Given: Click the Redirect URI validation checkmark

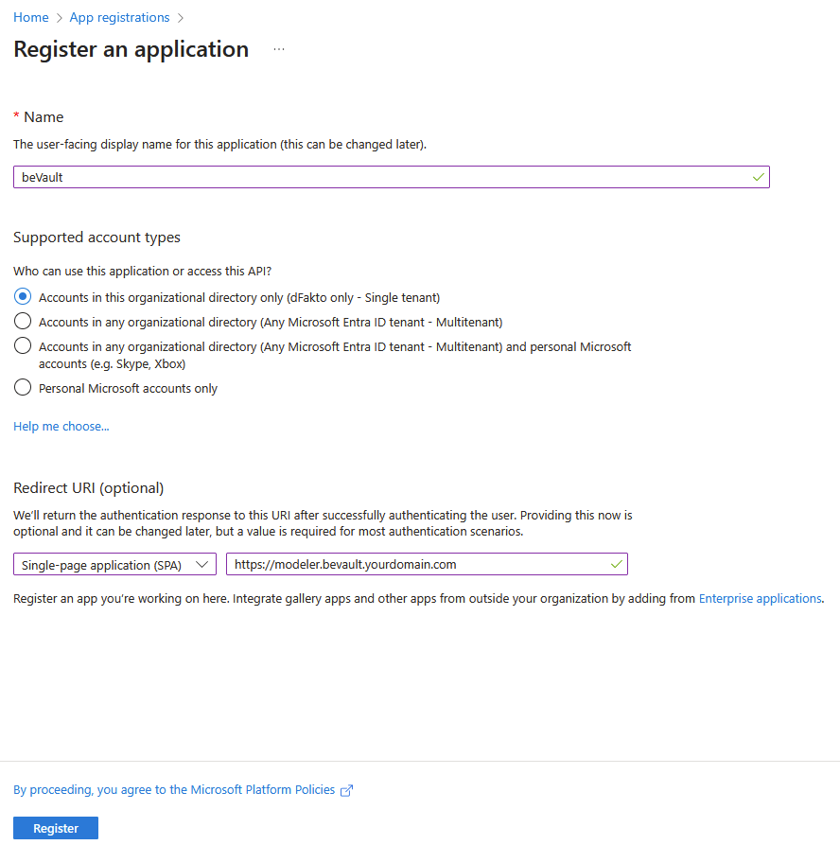Looking at the screenshot, I should 617,565.
